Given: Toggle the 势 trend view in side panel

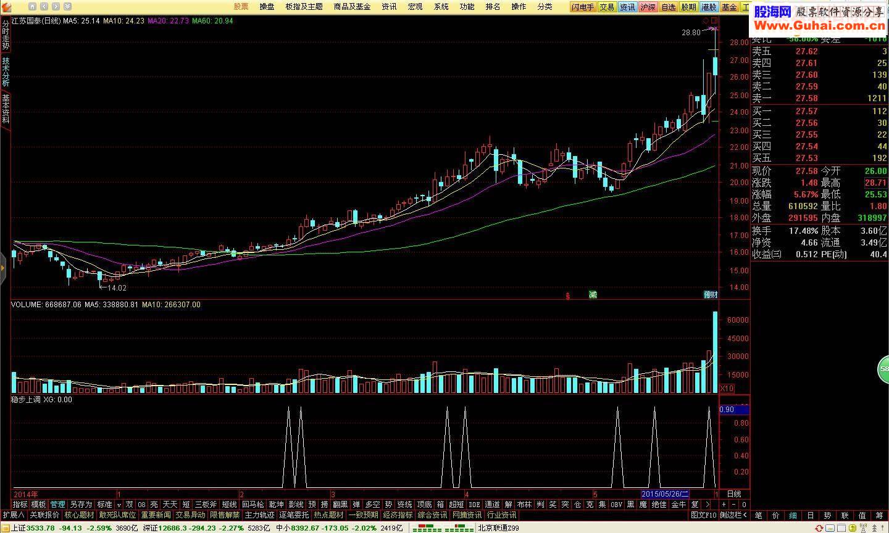Looking at the screenshot, I should (x=828, y=515).
